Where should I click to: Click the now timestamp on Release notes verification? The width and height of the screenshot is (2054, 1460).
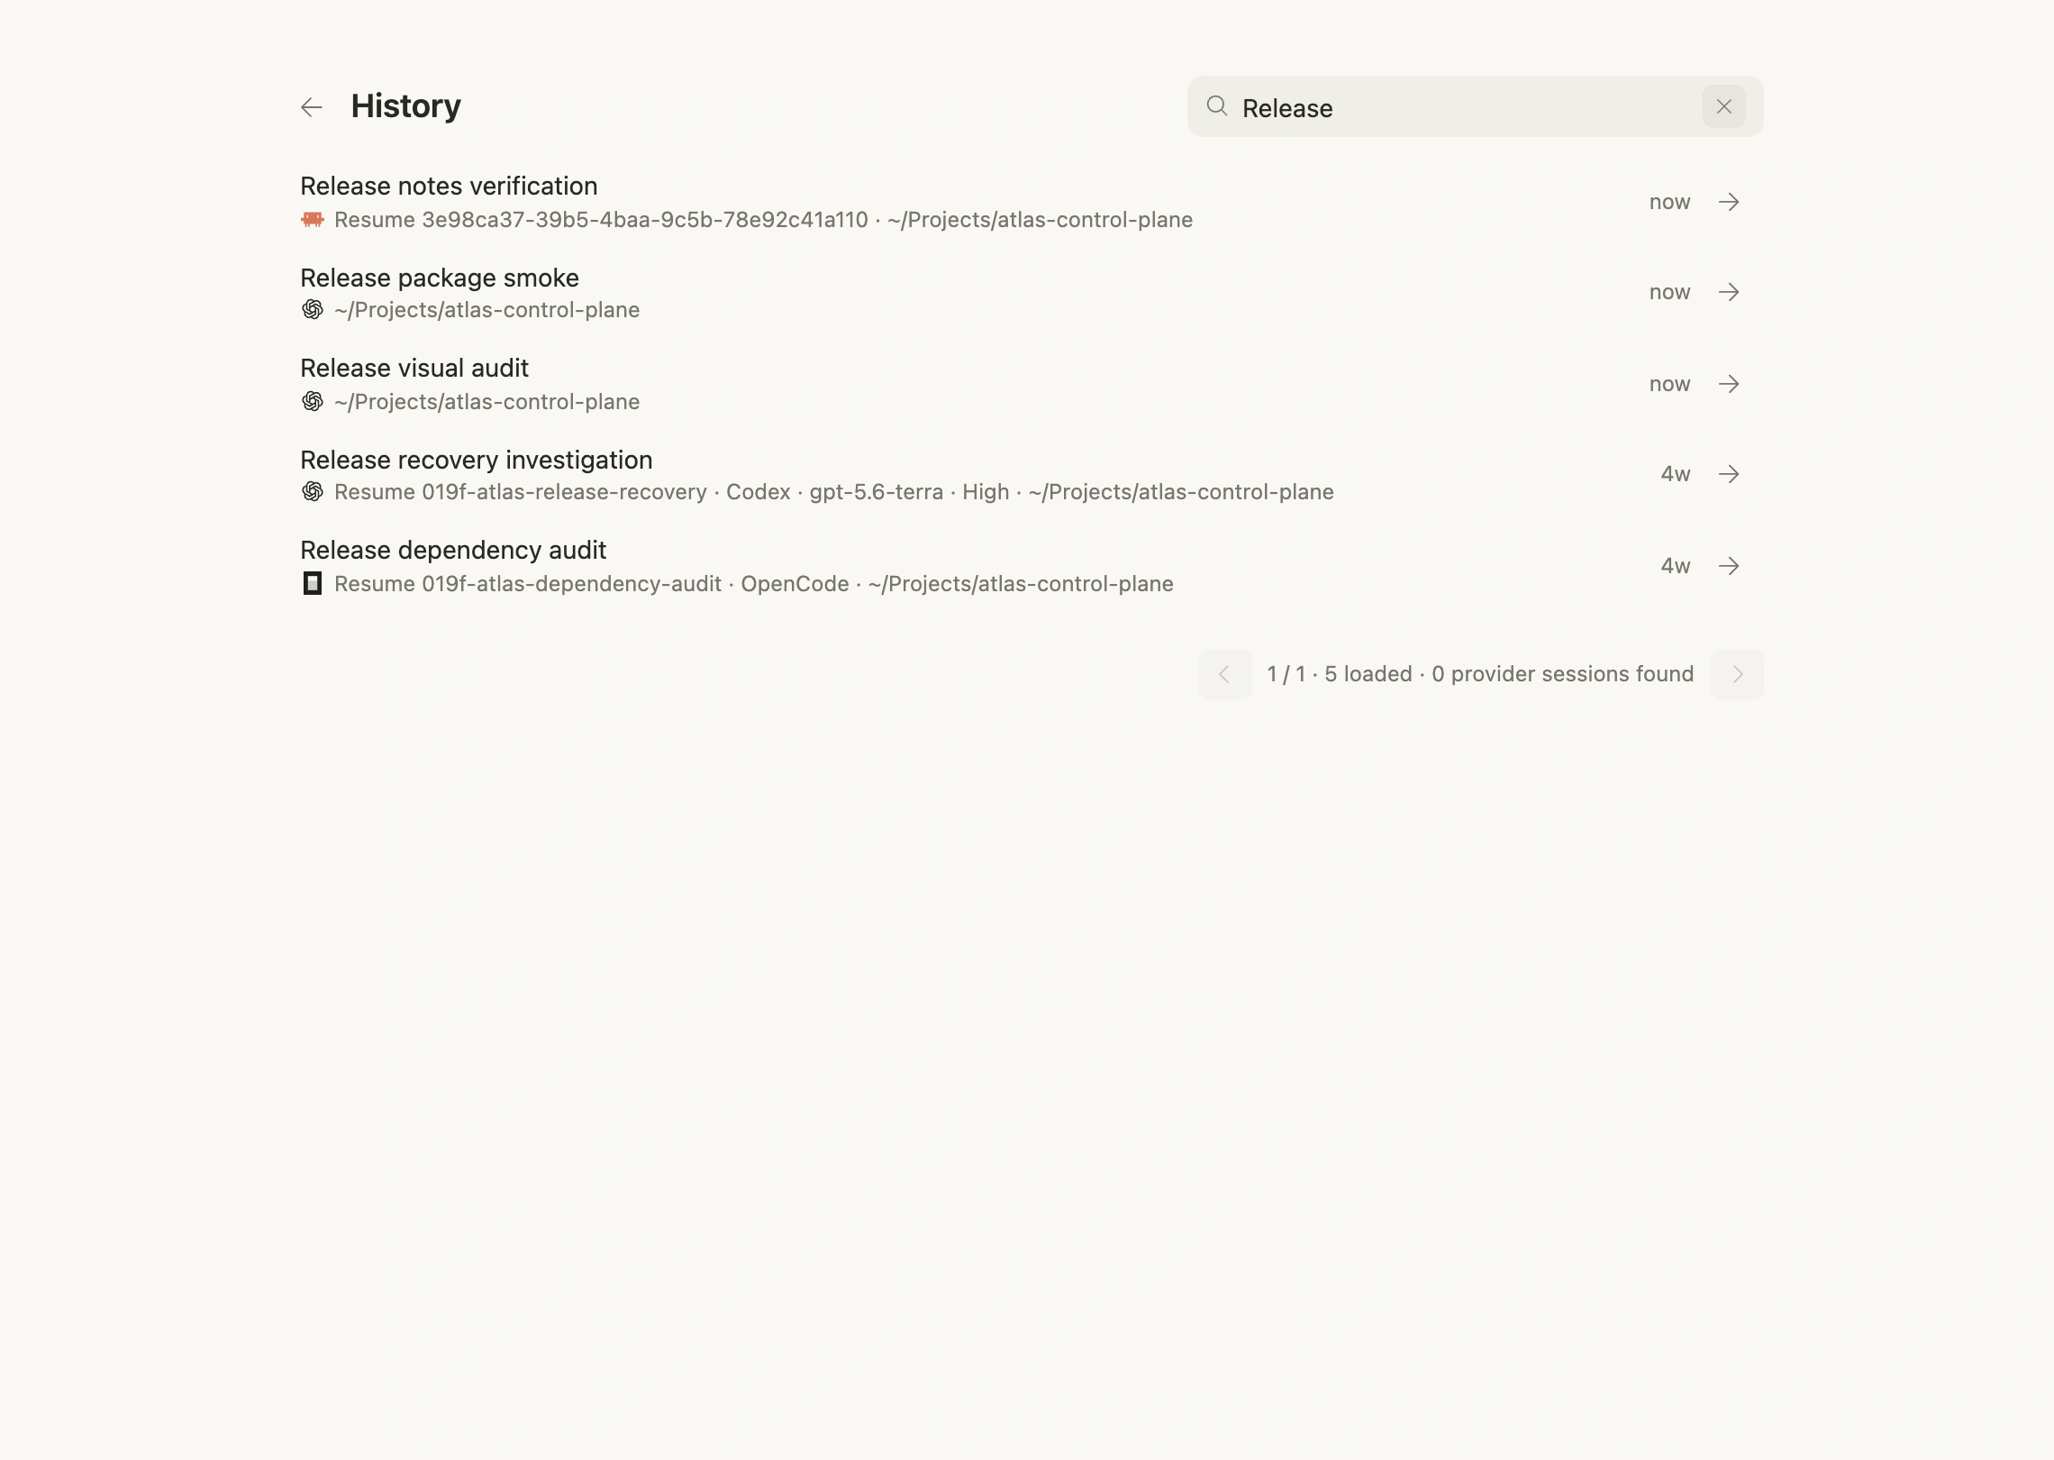pos(1669,202)
